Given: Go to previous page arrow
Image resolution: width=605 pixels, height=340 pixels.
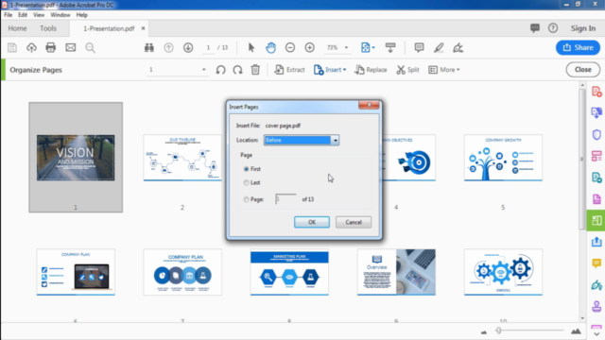Looking at the screenshot, I should (x=168, y=47).
